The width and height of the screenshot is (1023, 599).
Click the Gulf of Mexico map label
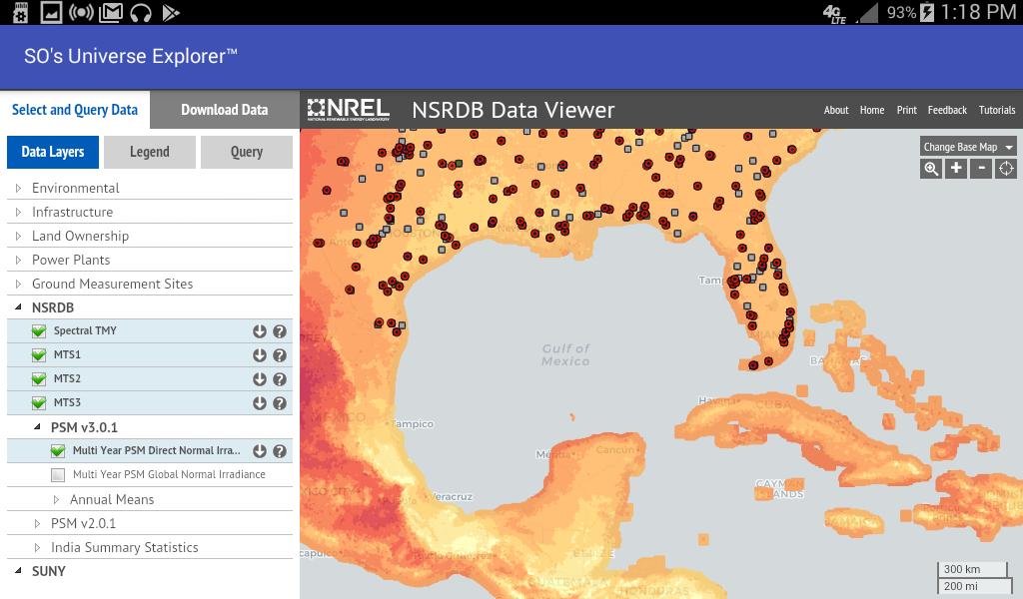[565, 354]
